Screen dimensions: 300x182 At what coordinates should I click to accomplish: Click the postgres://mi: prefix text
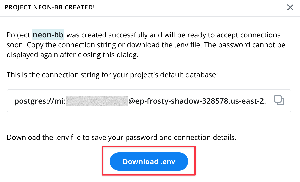click(40, 101)
